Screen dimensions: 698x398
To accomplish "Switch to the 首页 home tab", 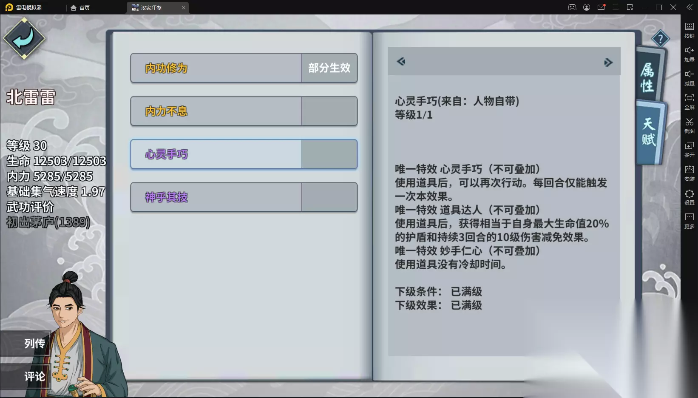I will [x=80, y=8].
